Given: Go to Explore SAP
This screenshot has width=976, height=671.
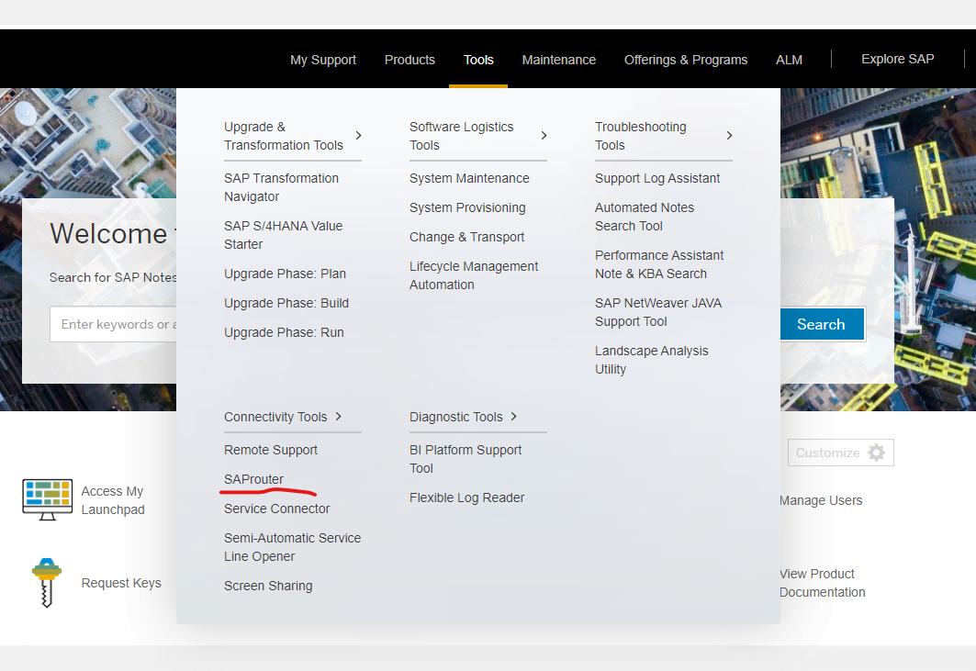Looking at the screenshot, I should (x=898, y=59).
